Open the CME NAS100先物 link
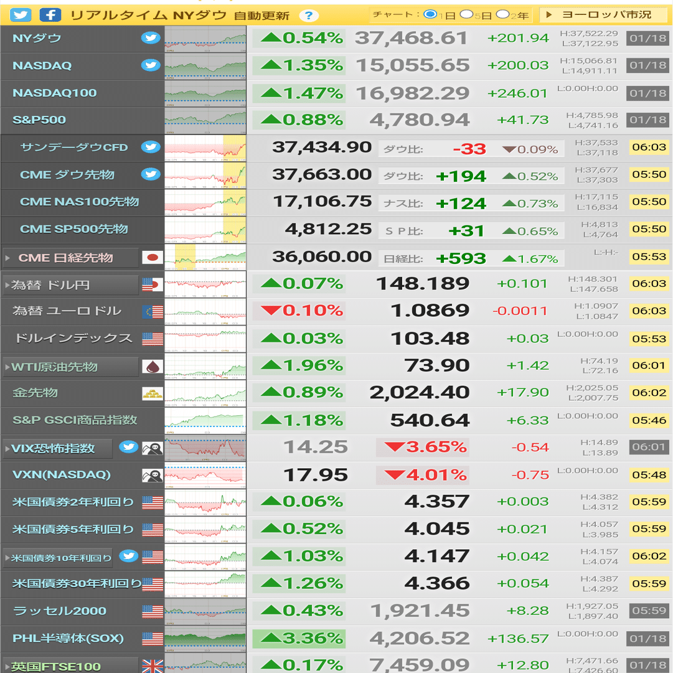 coord(80,202)
